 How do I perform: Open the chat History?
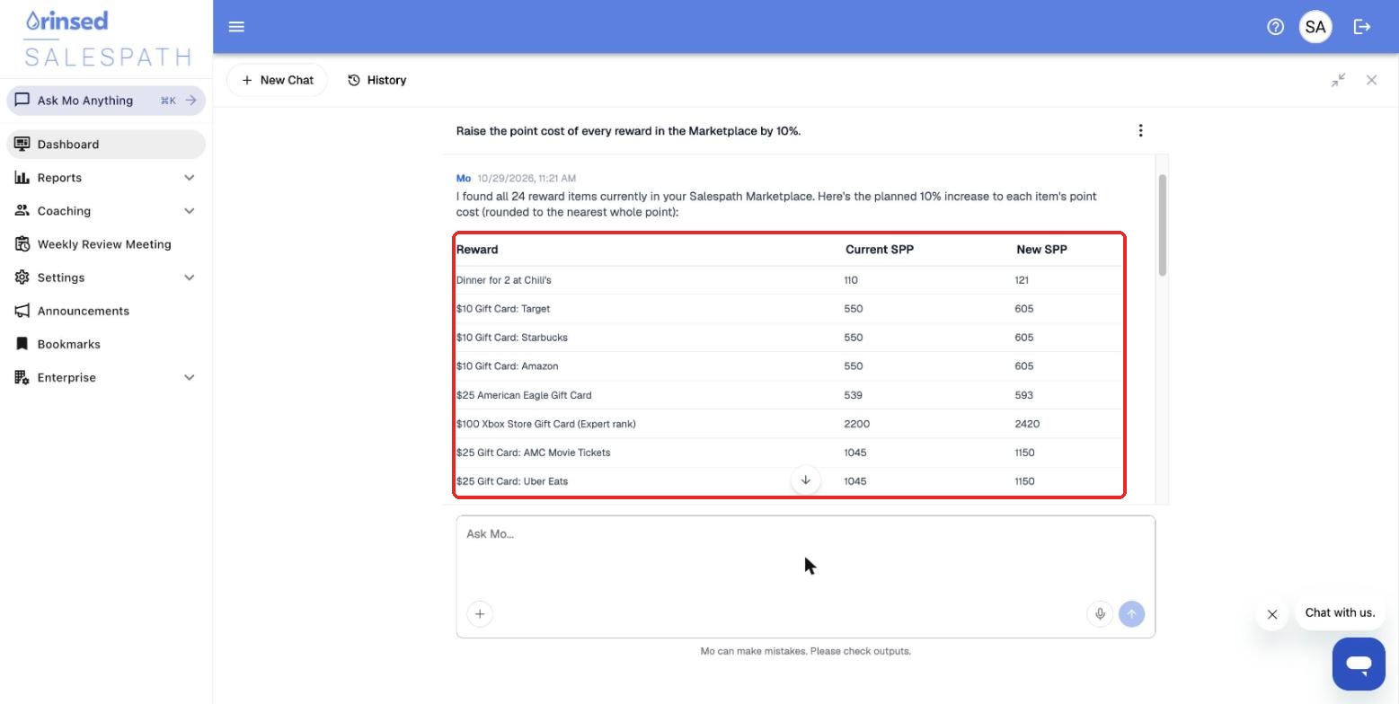[x=377, y=80]
